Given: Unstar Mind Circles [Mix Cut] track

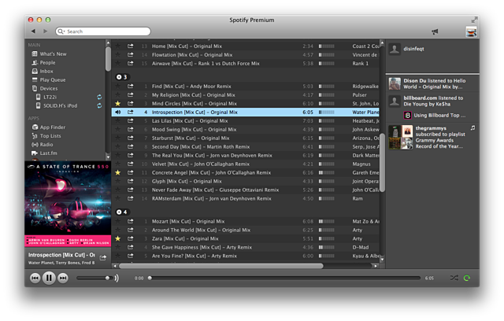Looking at the screenshot, I should (x=118, y=103).
